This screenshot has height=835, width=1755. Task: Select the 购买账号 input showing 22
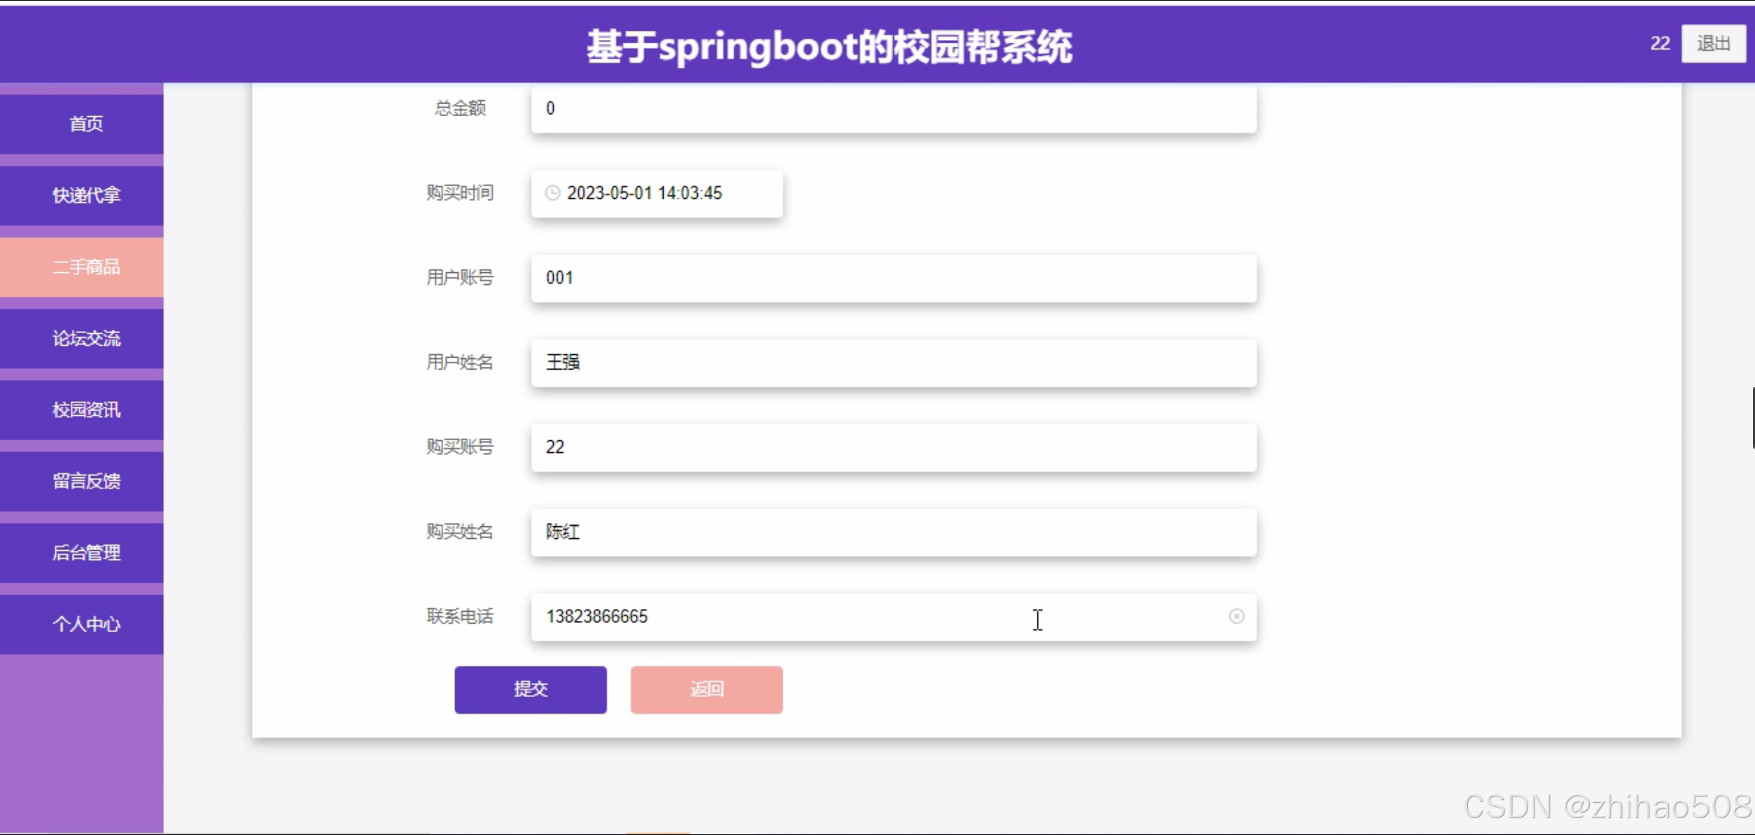tap(893, 447)
